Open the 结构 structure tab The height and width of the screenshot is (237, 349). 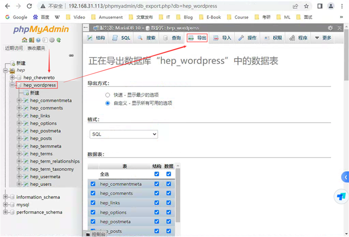tap(96, 38)
